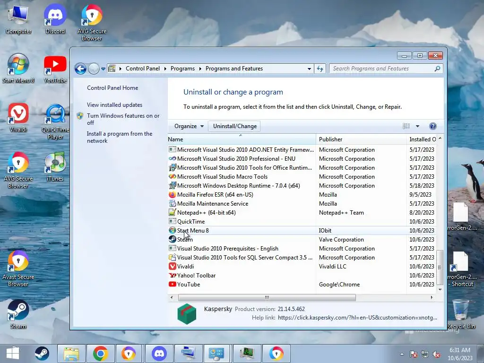This screenshot has width=484, height=363.
Task: Click the view layout icon
Action: point(406,126)
